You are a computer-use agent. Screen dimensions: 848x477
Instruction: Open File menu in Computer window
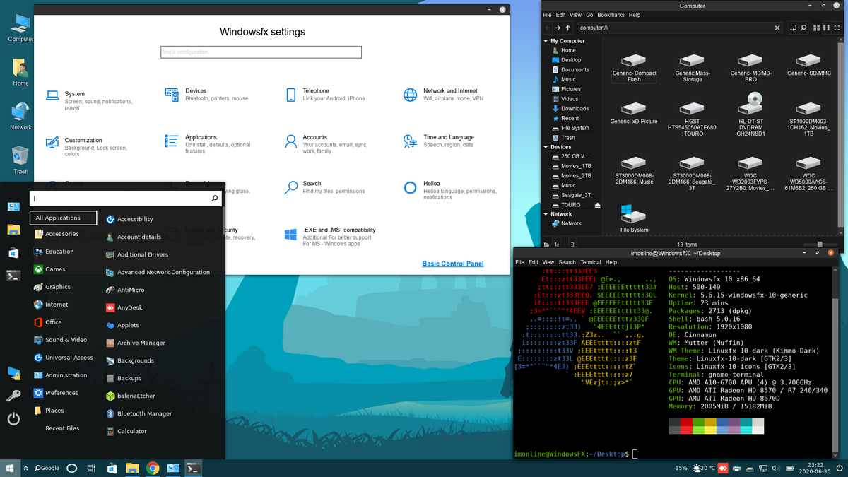click(x=547, y=15)
